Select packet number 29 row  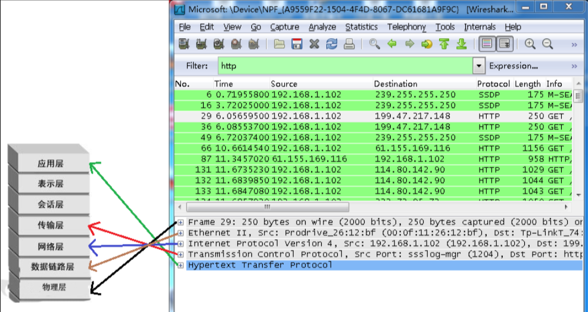(374, 116)
